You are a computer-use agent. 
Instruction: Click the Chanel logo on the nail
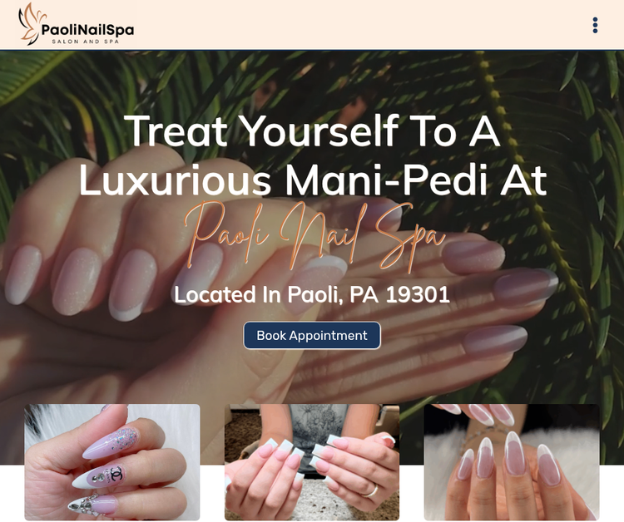tap(116, 473)
